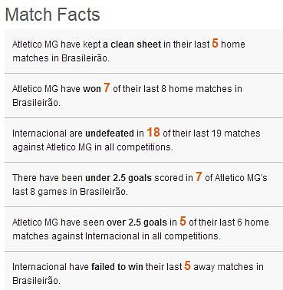Click the bold 'undefeated' text
This screenshot has height=290, width=283.
click(x=110, y=133)
